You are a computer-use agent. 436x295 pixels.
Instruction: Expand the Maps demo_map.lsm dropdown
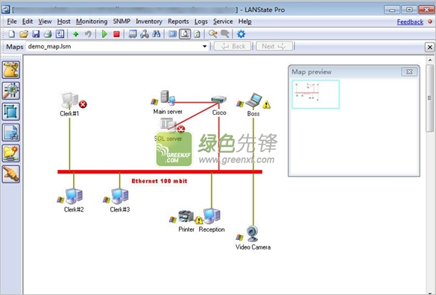[205, 46]
